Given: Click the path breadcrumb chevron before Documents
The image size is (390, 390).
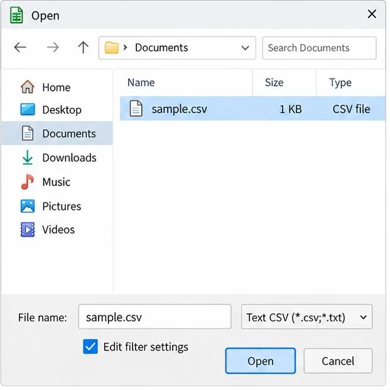Looking at the screenshot, I should tap(125, 47).
